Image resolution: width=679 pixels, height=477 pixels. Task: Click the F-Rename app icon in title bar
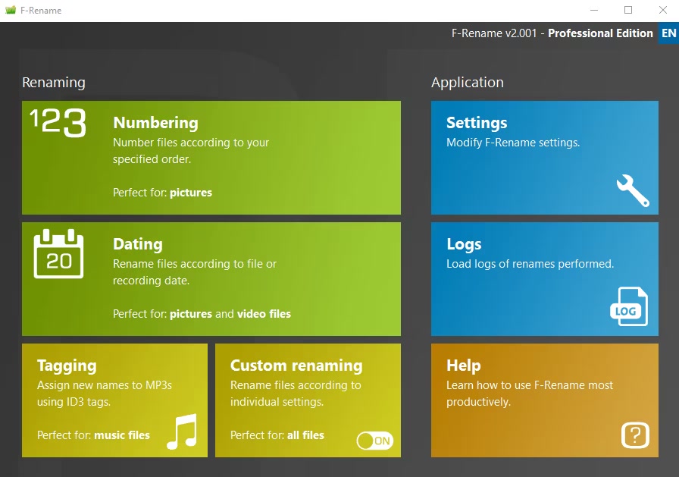coord(11,11)
